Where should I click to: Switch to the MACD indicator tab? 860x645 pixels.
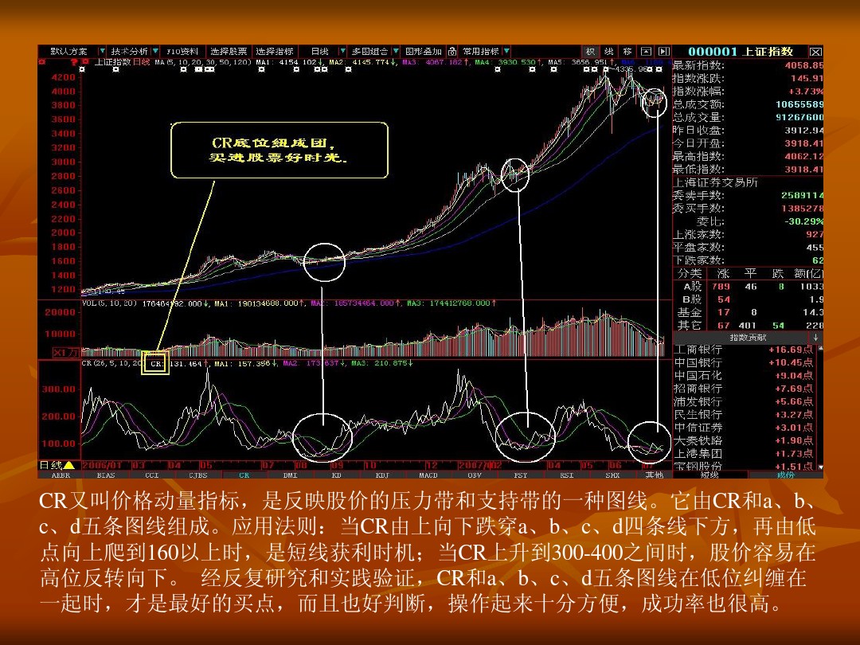tap(428, 475)
